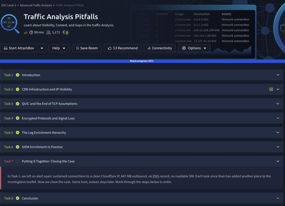Click the difficulty bars icon
285x206 pixels.
pyautogui.click(x=25, y=33)
